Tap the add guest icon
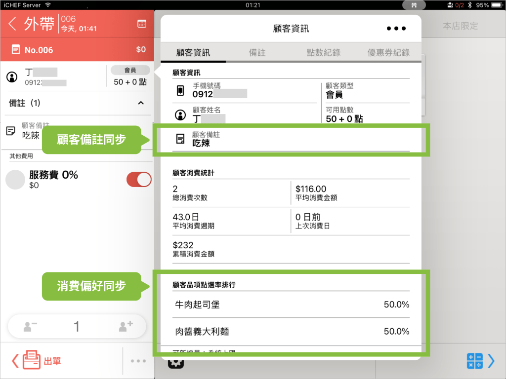Viewport: 506px width, 379px height. click(x=126, y=326)
